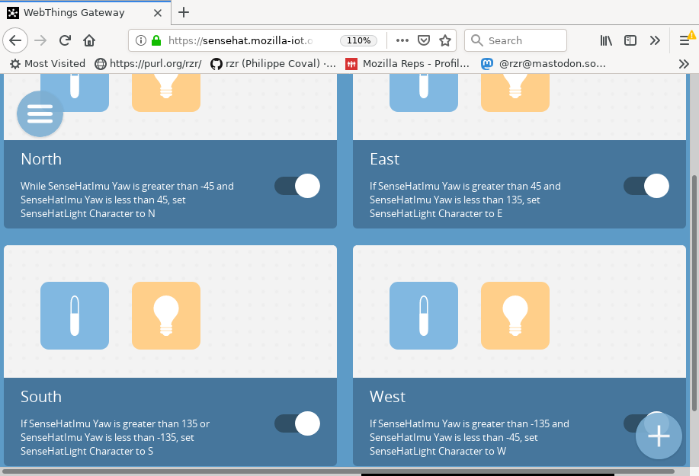This screenshot has height=476, width=699.
Task: Open the More Visited bookmarks chevron
Action: point(682,64)
